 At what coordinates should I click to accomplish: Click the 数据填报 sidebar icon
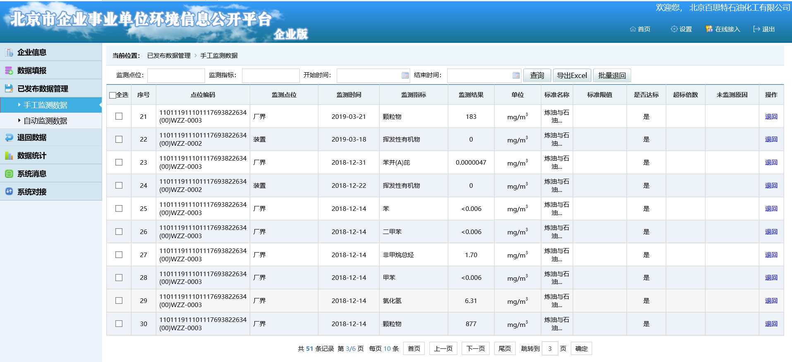click(x=9, y=71)
